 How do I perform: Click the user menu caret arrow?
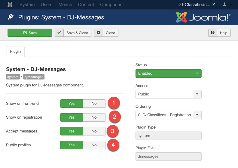231,5
